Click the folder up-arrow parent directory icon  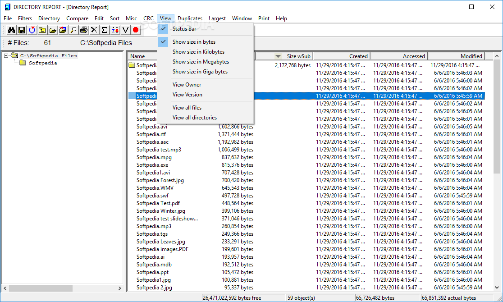tap(42, 30)
